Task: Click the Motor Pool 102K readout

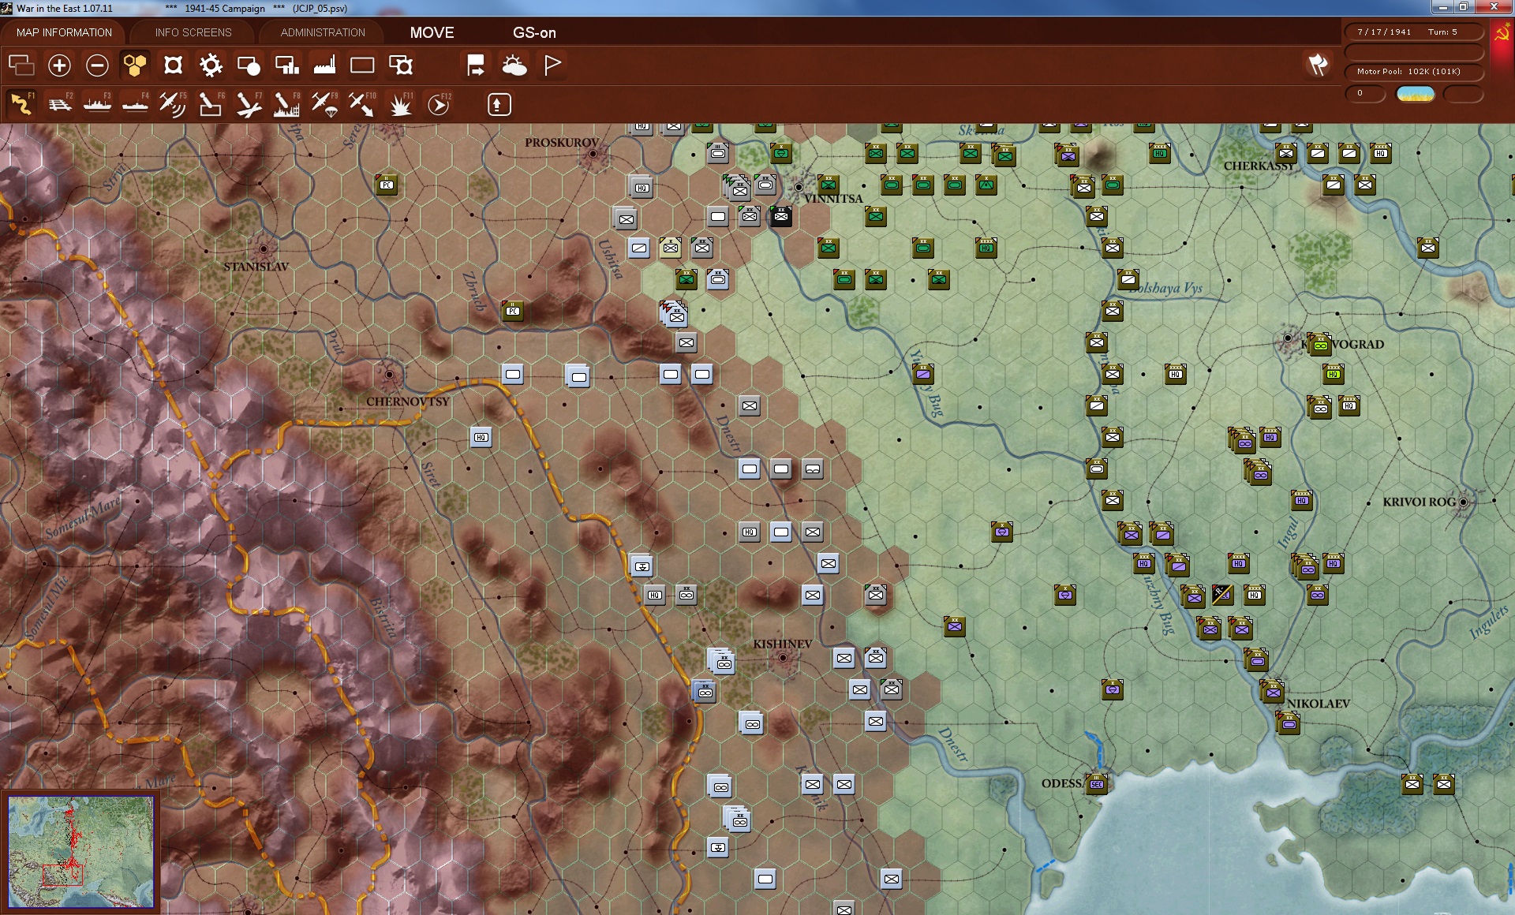Action: pyautogui.click(x=1413, y=72)
